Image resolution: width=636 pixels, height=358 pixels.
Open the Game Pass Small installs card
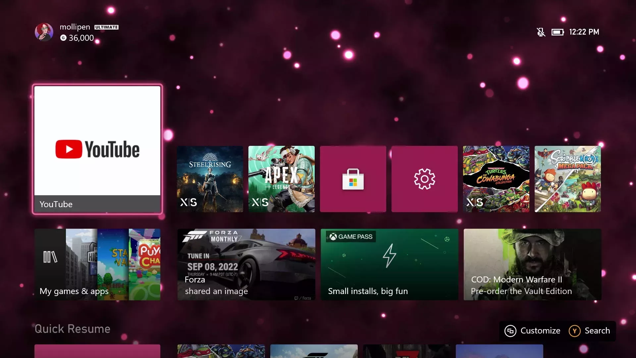(389, 265)
